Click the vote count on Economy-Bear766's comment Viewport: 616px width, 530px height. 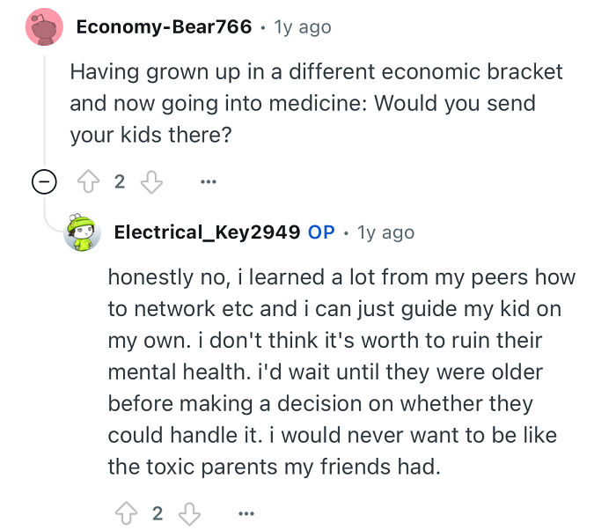point(120,181)
